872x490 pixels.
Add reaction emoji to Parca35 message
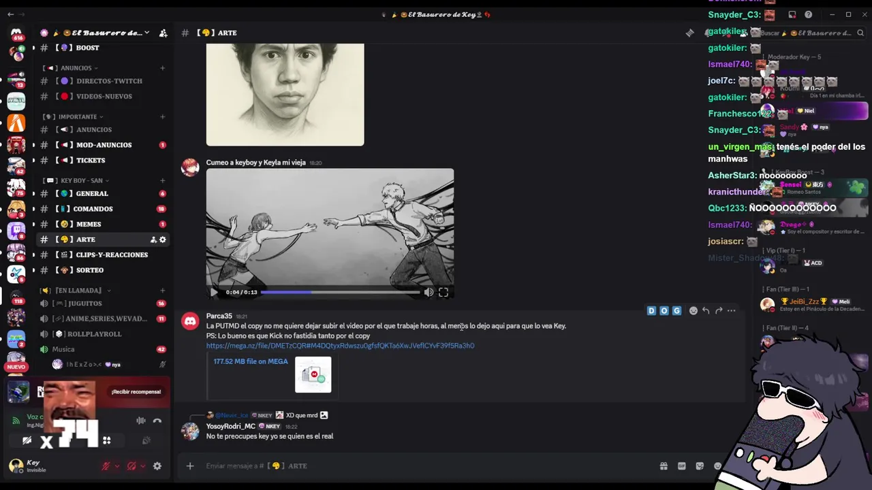click(x=694, y=311)
